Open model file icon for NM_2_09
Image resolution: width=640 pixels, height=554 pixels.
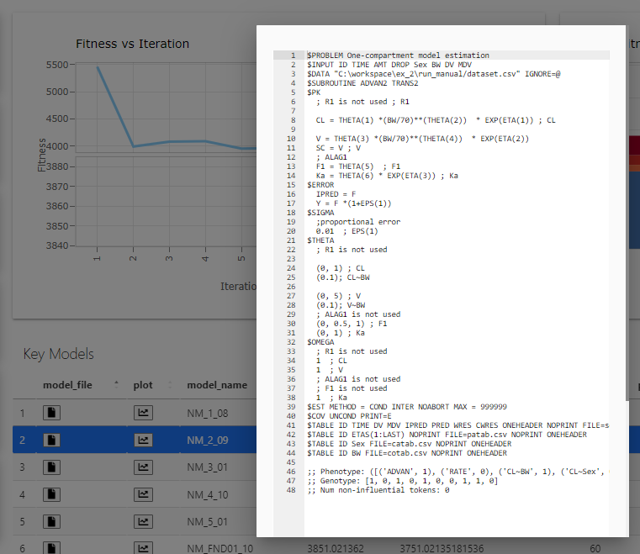pyautogui.click(x=51, y=440)
